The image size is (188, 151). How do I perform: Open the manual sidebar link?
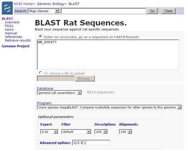tap(11, 33)
